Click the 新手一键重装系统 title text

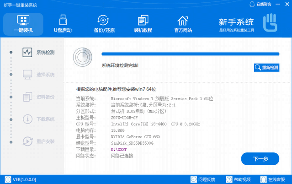coord(20,5)
